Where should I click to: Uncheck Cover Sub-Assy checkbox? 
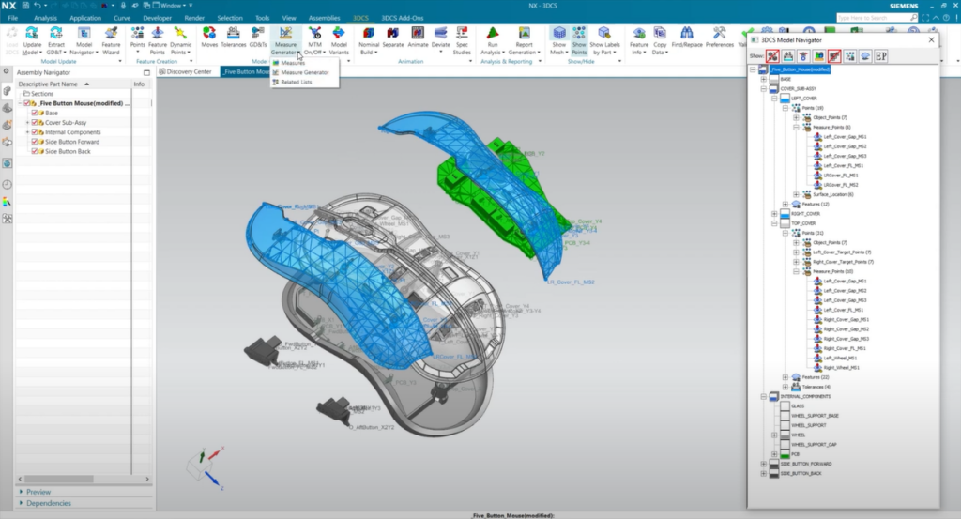tap(35, 123)
